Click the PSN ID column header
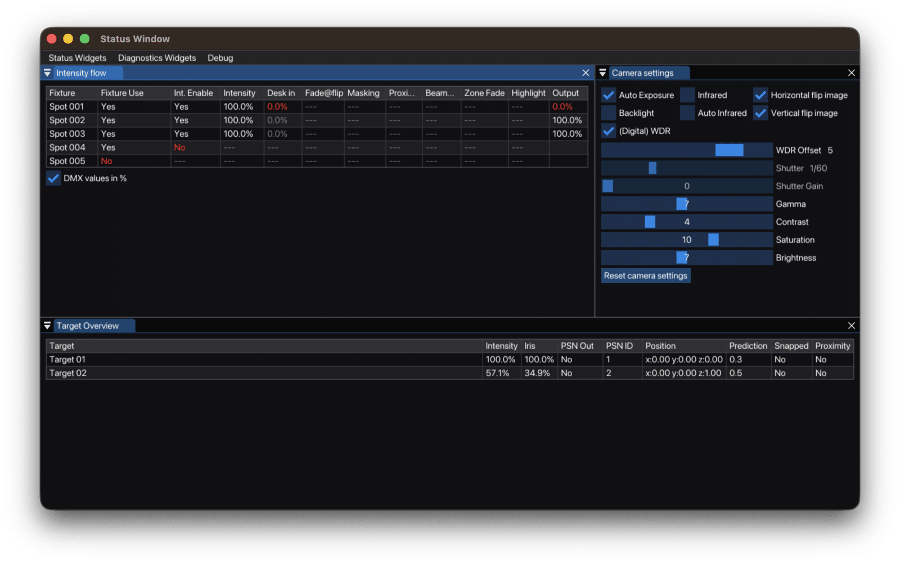 pos(622,346)
